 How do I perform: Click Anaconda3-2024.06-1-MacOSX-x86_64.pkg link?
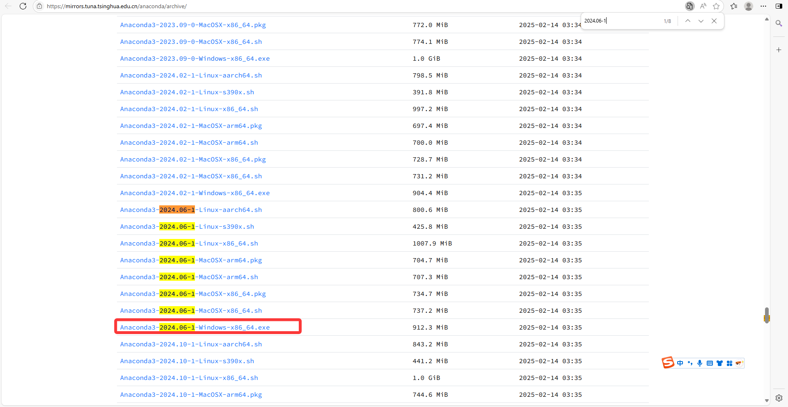[193, 294]
